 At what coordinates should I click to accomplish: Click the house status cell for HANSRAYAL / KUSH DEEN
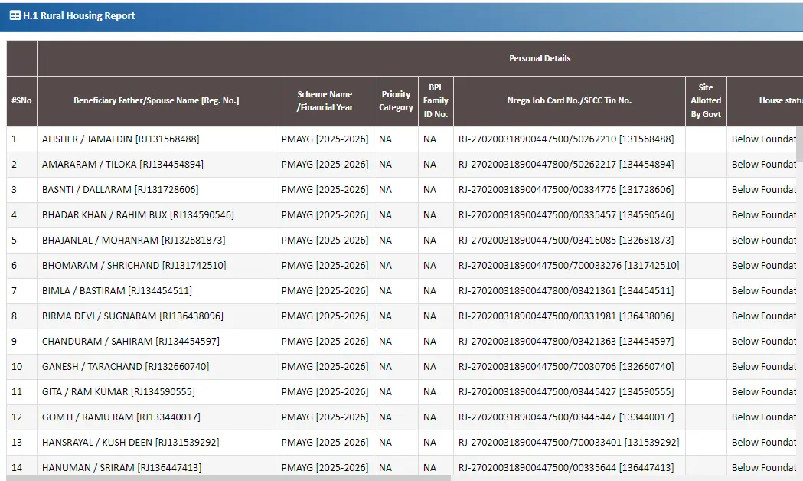point(763,443)
